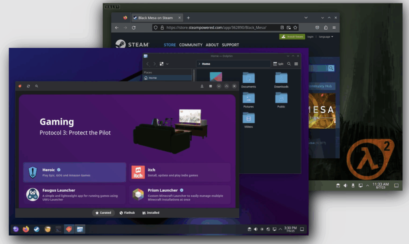
Task: Open the Videos folder in Dolphin
Action: point(248,120)
